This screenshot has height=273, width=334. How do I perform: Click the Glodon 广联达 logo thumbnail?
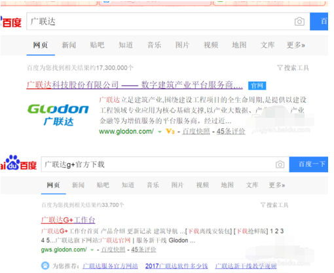click(58, 115)
